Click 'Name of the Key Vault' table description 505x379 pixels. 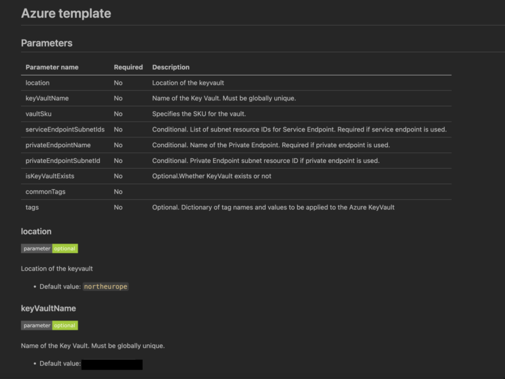tap(224, 99)
